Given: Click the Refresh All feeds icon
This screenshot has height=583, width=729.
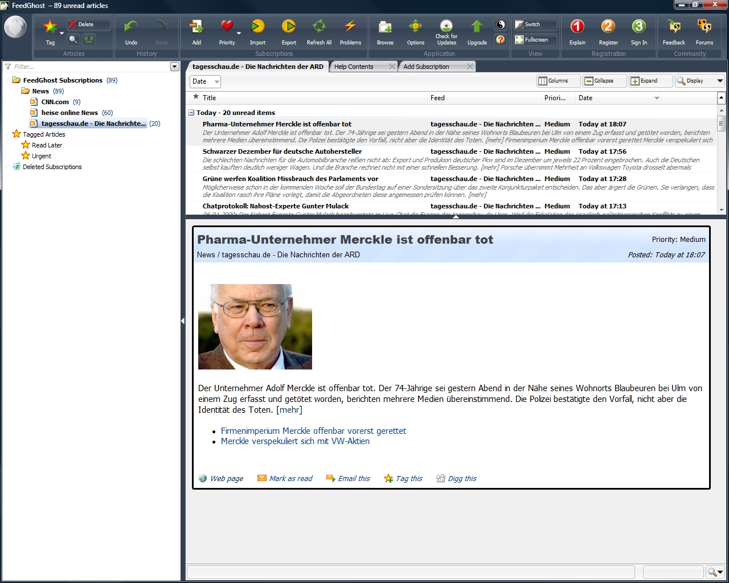Looking at the screenshot, I should 319,27.
